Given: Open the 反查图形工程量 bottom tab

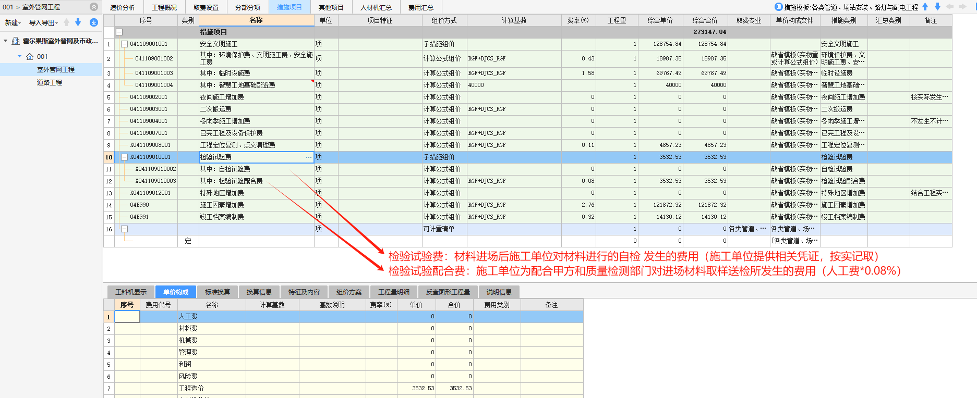Looking at the screenshot, I should [x=448, y=292].
